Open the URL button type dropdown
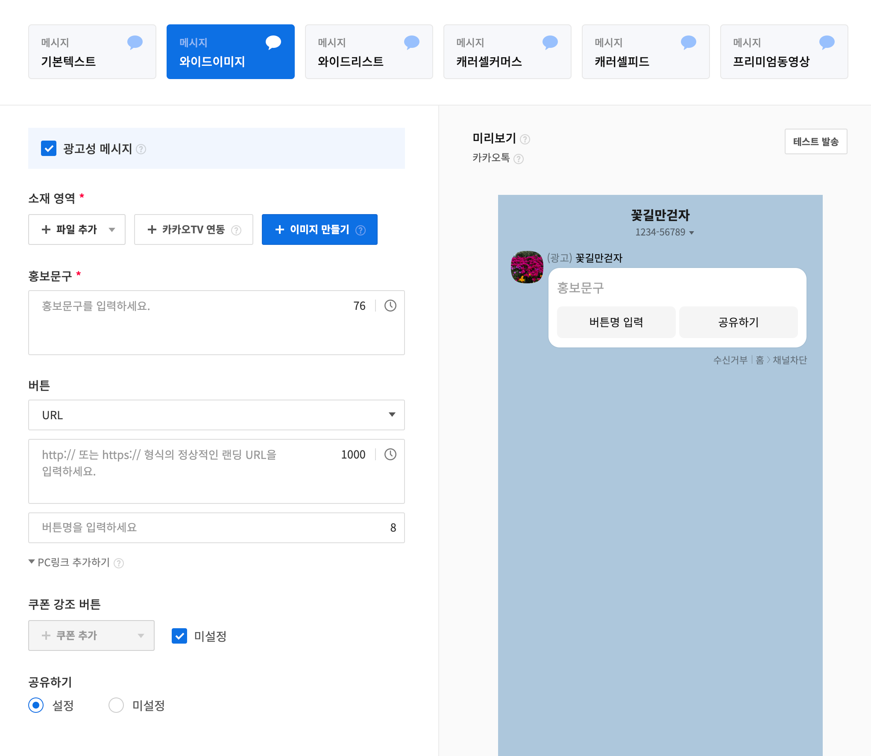 (x=216, y=415)
